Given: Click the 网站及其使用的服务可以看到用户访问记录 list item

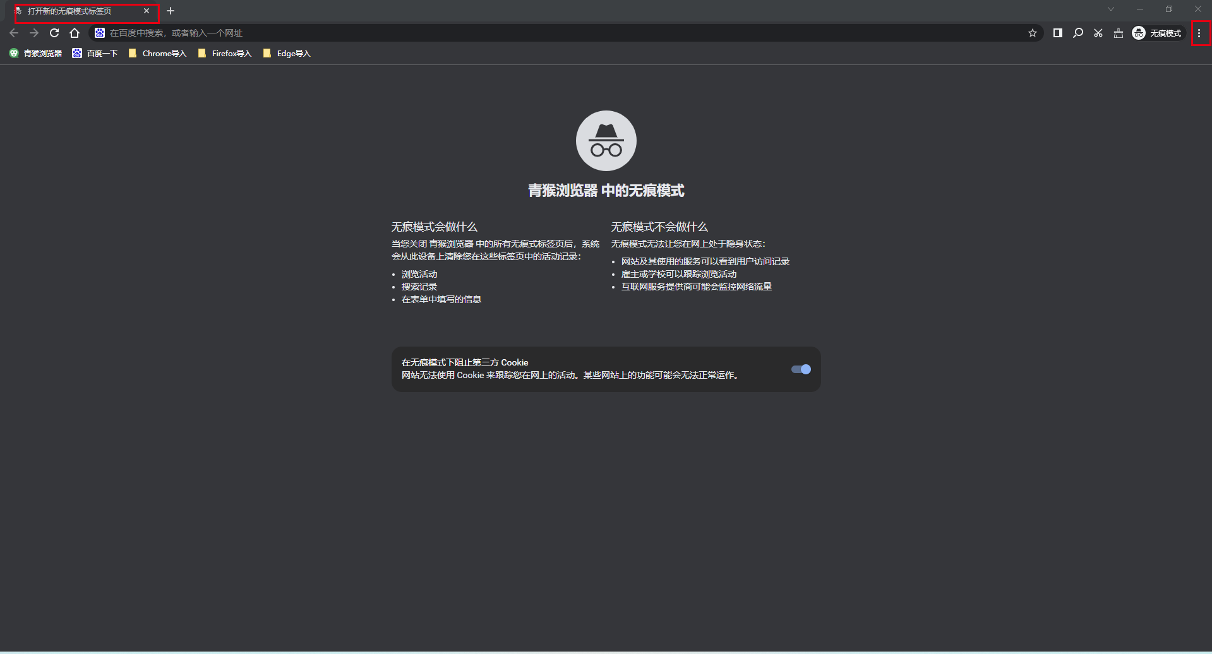Looking at the screenshot, I should (705, 261).
